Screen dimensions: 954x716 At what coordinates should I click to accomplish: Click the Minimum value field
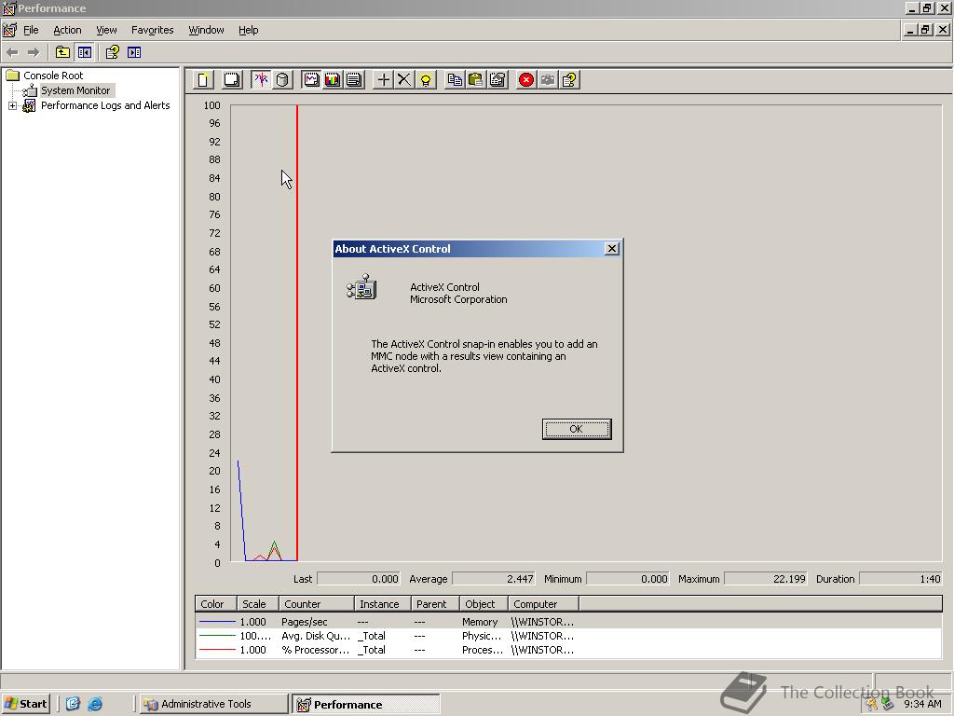pos(629,579)
